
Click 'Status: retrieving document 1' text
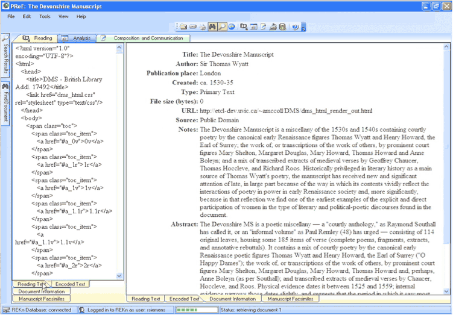pos(250,310)
